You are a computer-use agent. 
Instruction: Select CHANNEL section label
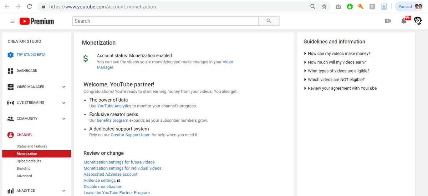pyautogui.click(x=25, y=135)
